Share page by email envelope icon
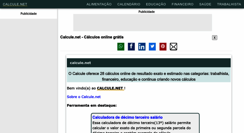Image resolution: width=244 pixels, height=133 pixels. click(173, 47)
